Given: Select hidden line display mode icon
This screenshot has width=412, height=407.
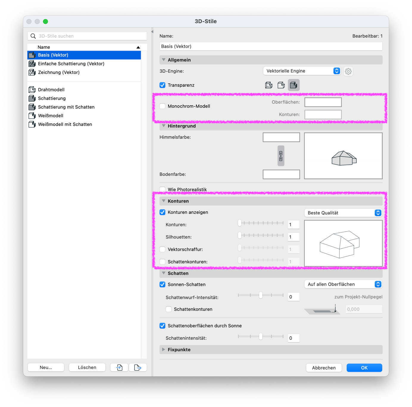Looking at the screenshot, I should tap(281, 85).
